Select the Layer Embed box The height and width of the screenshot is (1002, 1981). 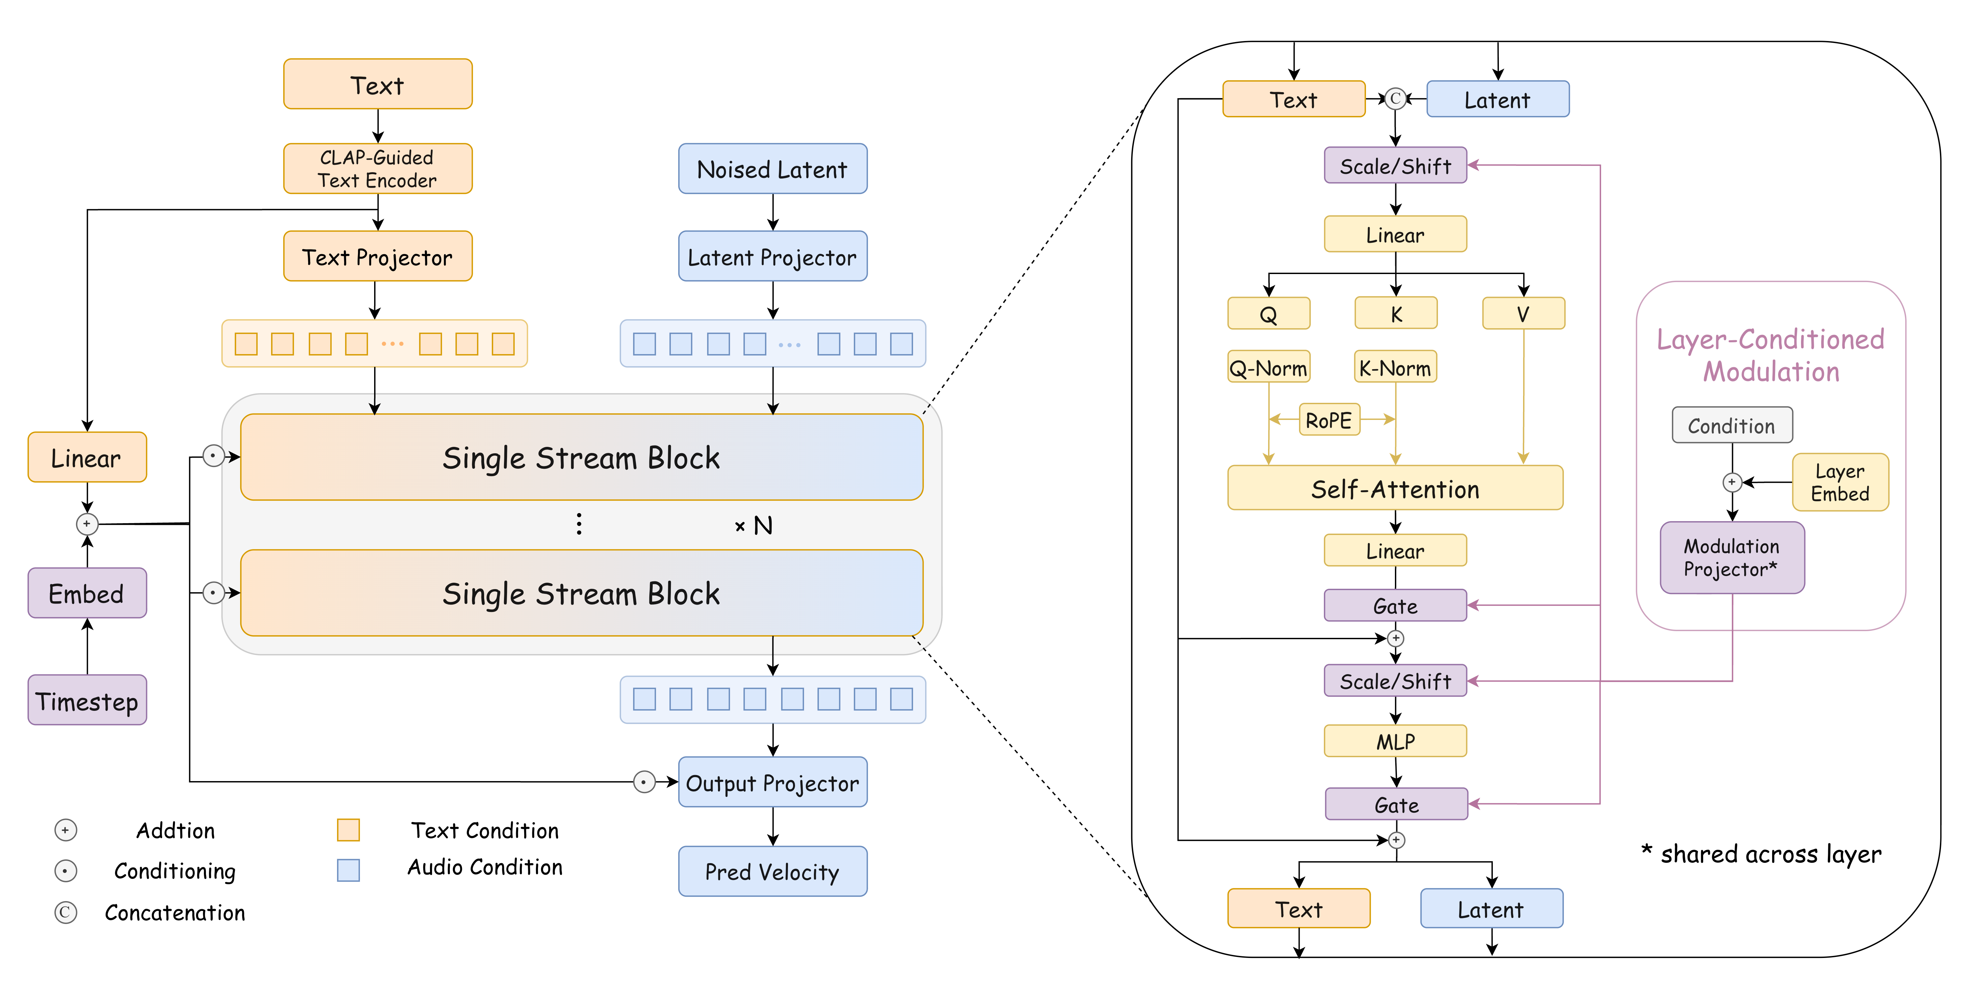(1840, 482)
